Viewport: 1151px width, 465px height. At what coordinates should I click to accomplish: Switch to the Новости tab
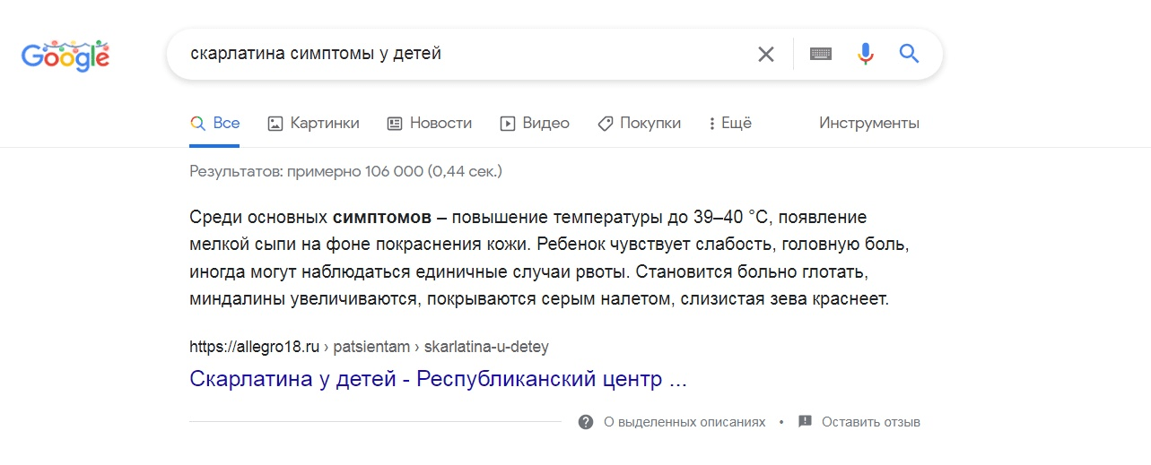pos(430,124)
